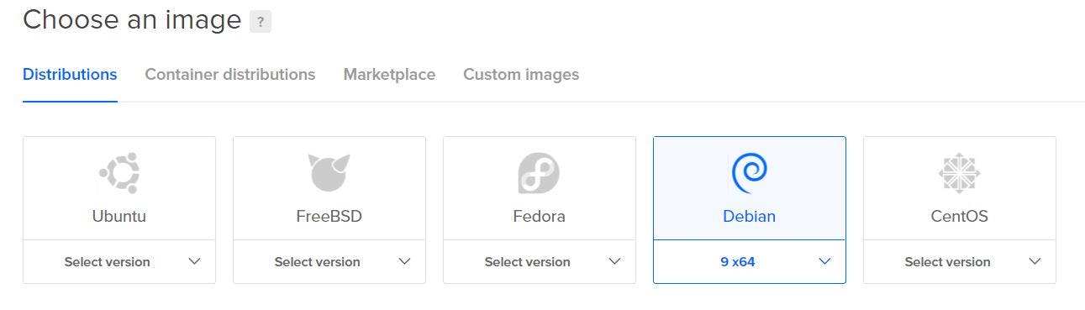Select the CentOS distribution label
1085x310 pixels.
pos(959,216)
